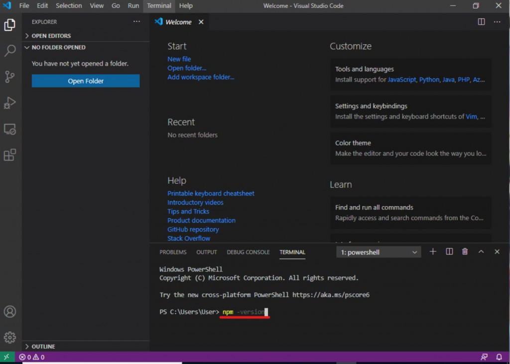The height and width of the screenshot is (364, 510).
Task: Close the Welcome tab
Action: pyautogui.click(x=201, y=22)
